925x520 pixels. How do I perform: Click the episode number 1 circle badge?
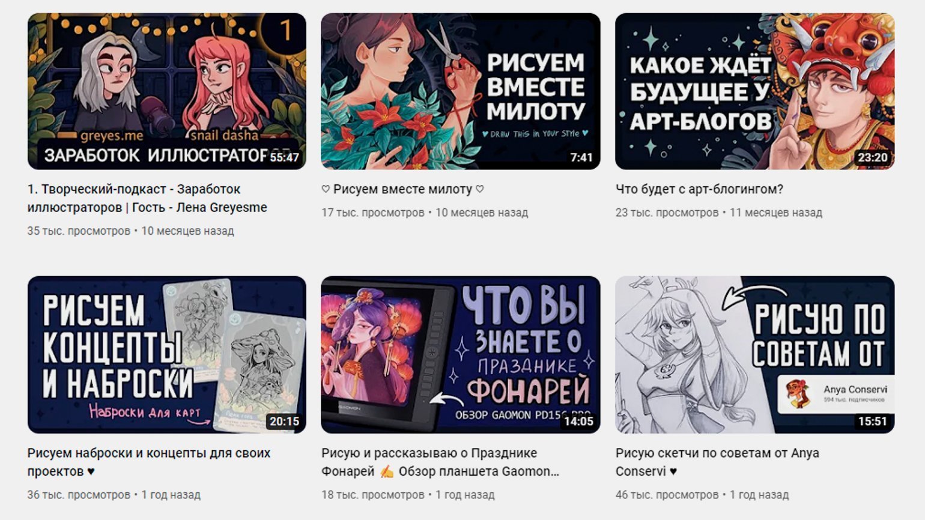tap(285, 30)
